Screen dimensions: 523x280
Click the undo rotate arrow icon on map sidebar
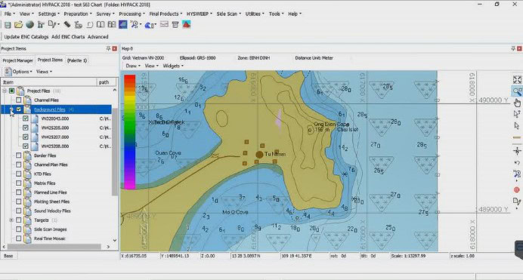(517, 163)
